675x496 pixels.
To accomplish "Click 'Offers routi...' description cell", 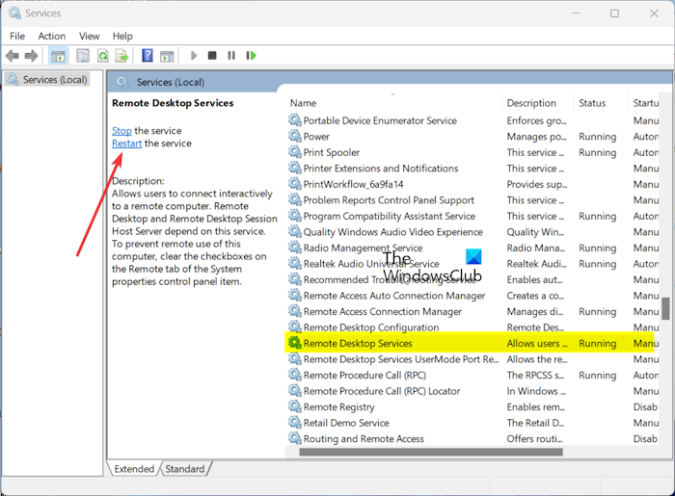I will (x=534, y=439).
